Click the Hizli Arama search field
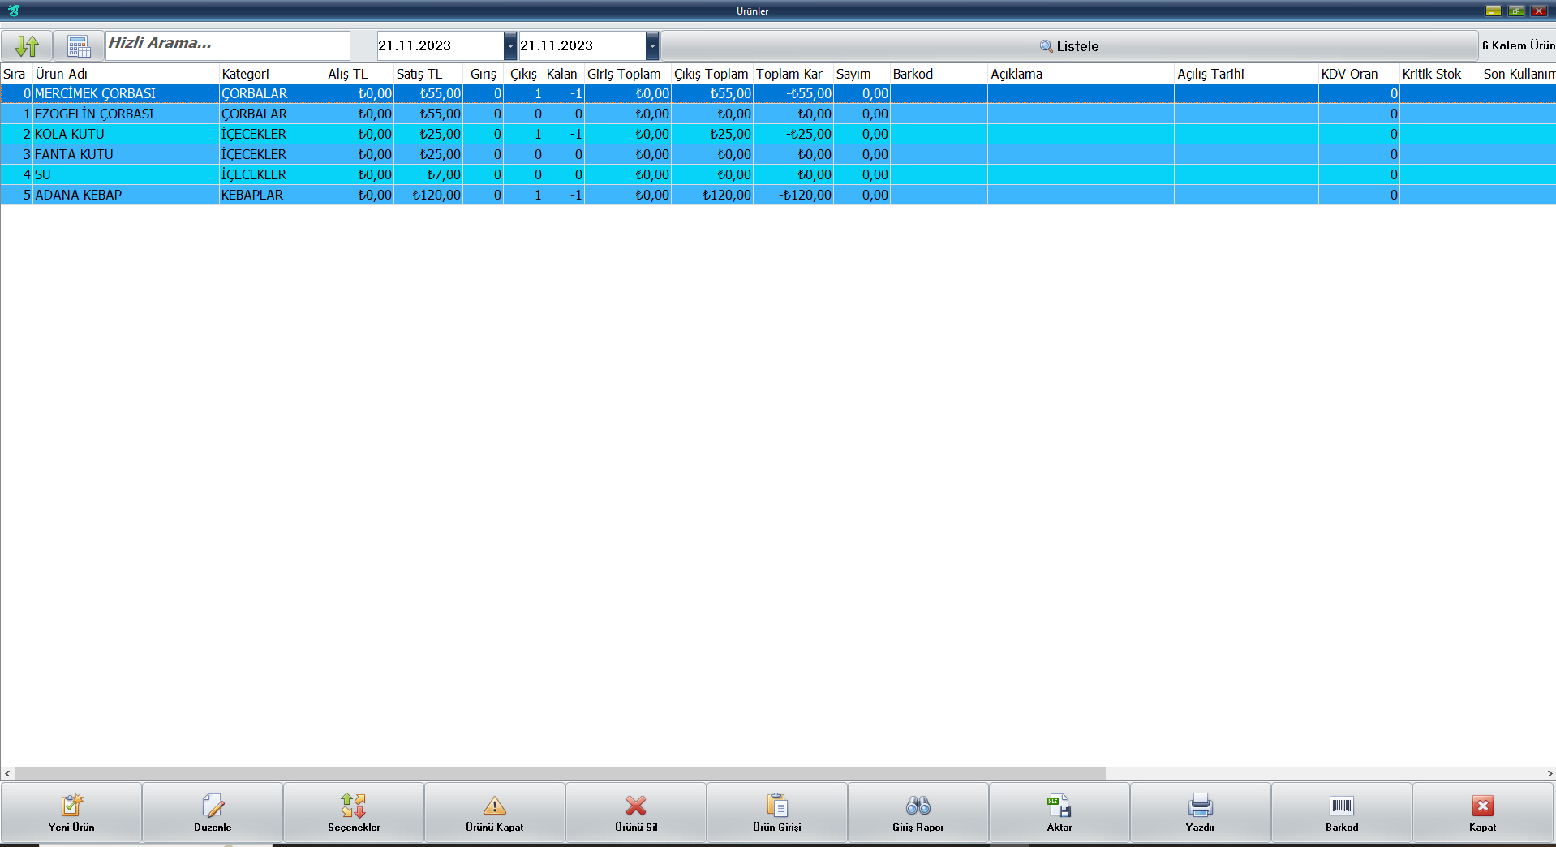The height and width of the screenshot is (847, 1556). tap(228, 45)
